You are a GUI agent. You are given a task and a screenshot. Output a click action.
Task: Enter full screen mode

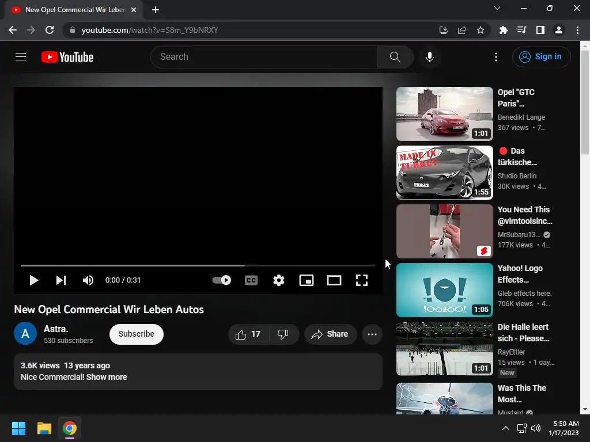362,280
